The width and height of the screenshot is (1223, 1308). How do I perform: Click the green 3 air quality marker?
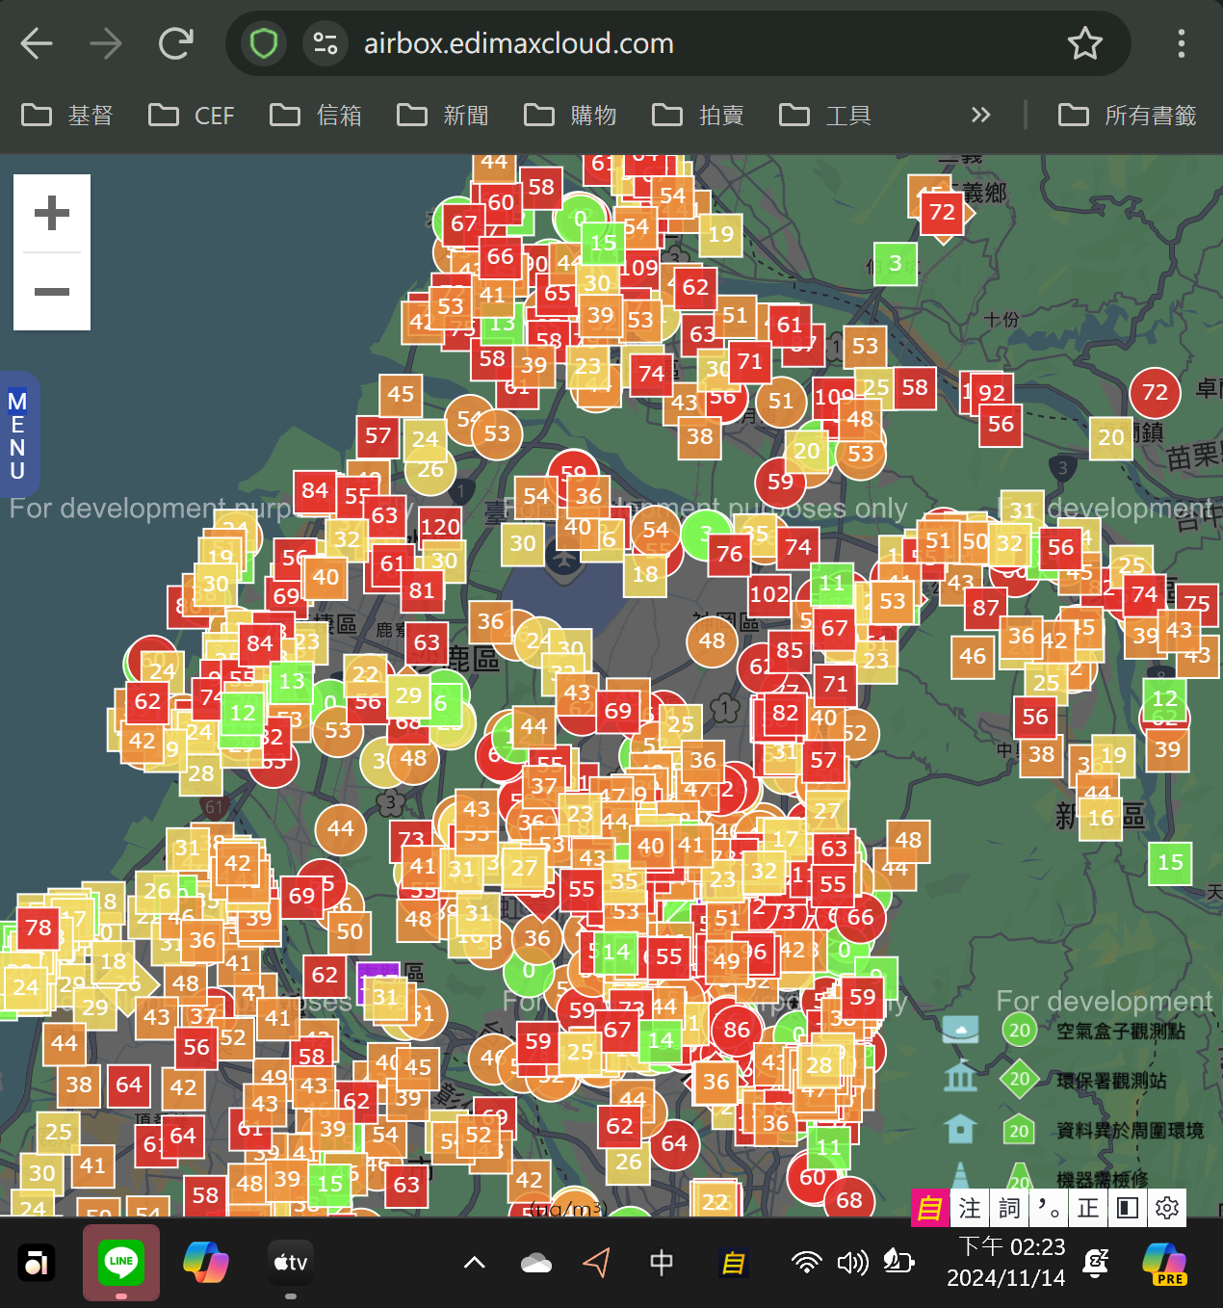(896, 264)
